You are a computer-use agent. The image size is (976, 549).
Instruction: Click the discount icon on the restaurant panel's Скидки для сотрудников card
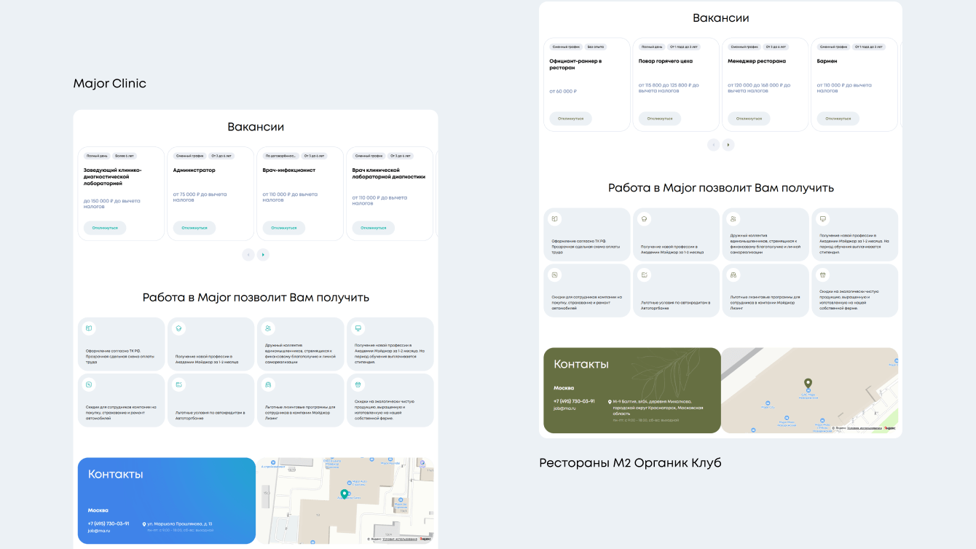coord(554,274)
